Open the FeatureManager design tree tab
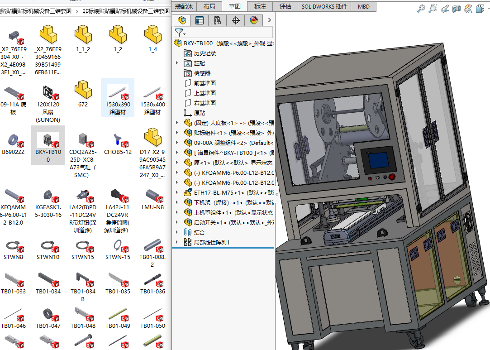 182,20
